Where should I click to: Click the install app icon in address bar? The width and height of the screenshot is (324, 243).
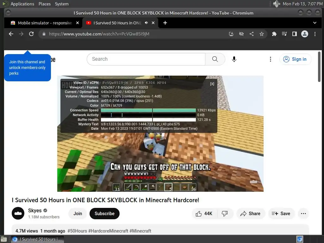[231, 34]
